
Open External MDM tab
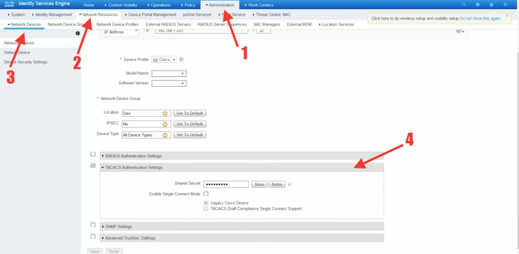coord(299,25)
